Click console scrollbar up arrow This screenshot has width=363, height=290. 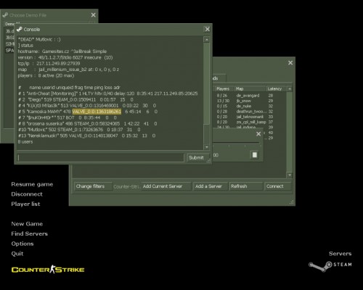(x=206, y=39)
